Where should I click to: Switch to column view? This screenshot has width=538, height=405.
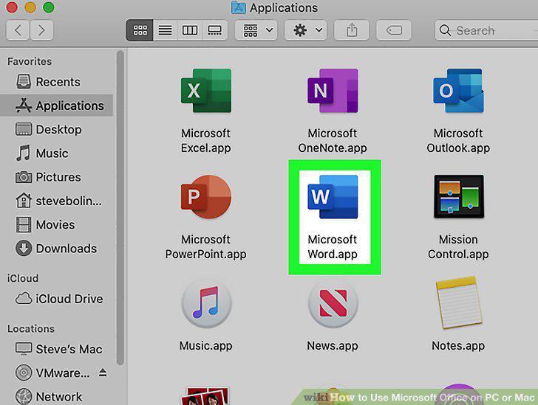click(190, 30)
